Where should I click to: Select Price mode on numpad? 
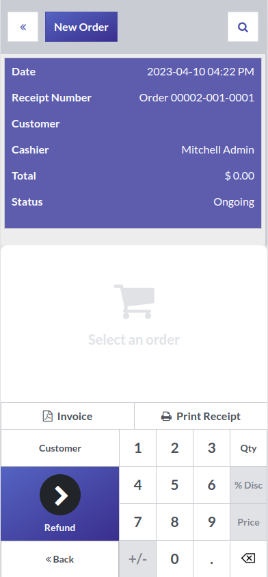[x=249, y=522]
